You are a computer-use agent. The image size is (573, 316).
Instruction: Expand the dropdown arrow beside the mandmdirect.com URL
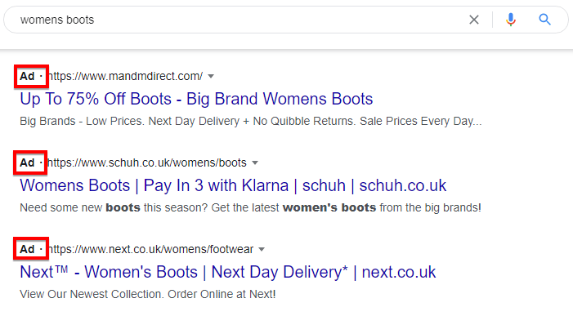coord(211,76)
